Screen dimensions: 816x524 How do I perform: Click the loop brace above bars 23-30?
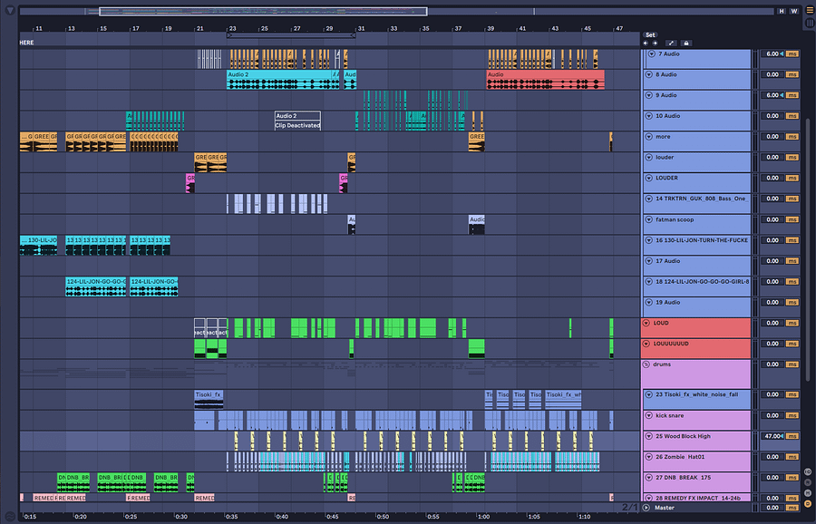pos(291,35)
